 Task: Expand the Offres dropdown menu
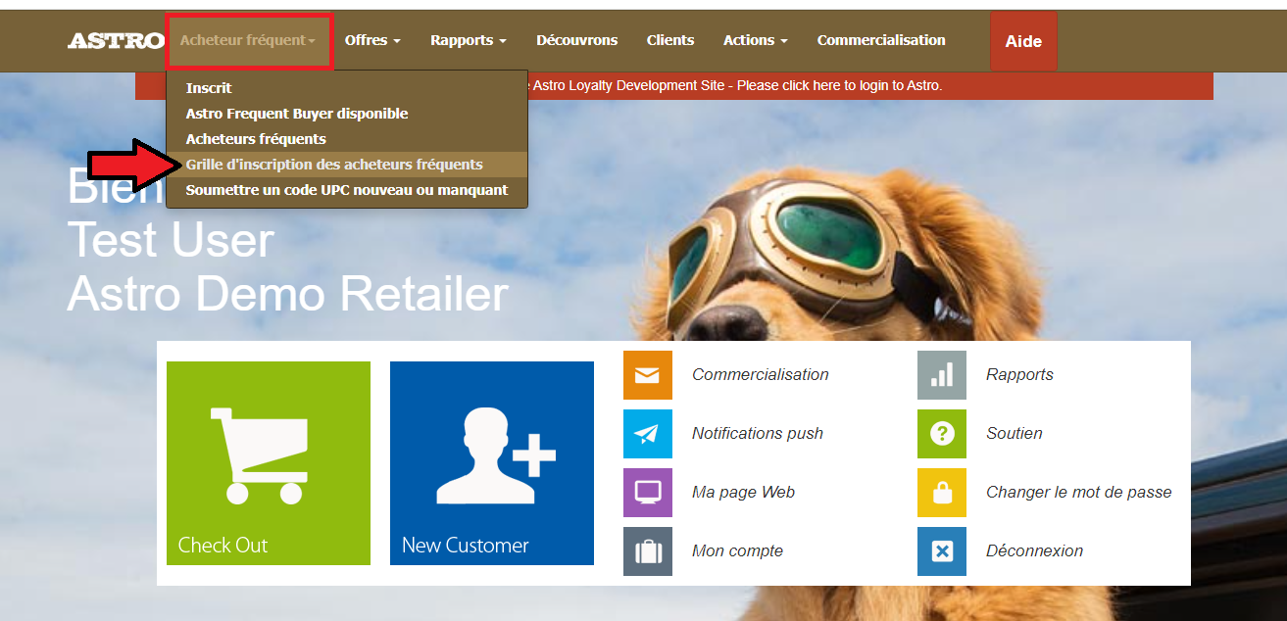[x=372, y=41]
